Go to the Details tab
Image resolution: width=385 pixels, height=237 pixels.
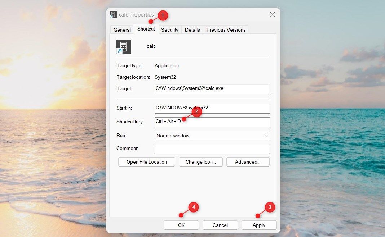pyautogui.click(x=192, y=30)
